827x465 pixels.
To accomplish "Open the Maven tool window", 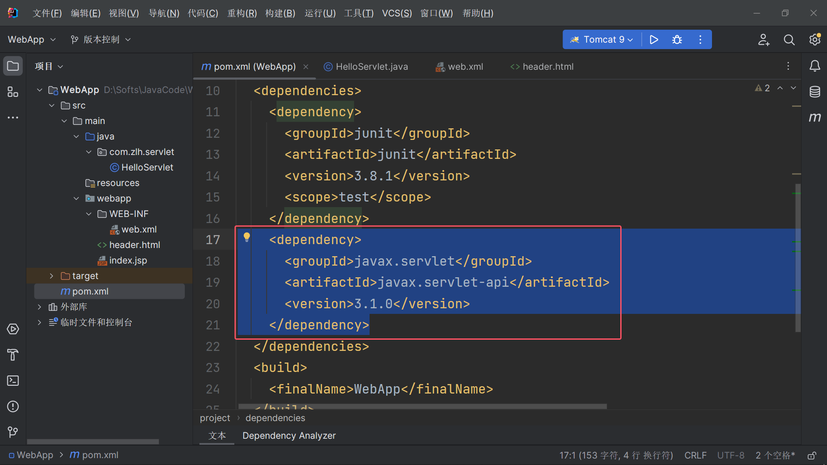I will (815, 117).
